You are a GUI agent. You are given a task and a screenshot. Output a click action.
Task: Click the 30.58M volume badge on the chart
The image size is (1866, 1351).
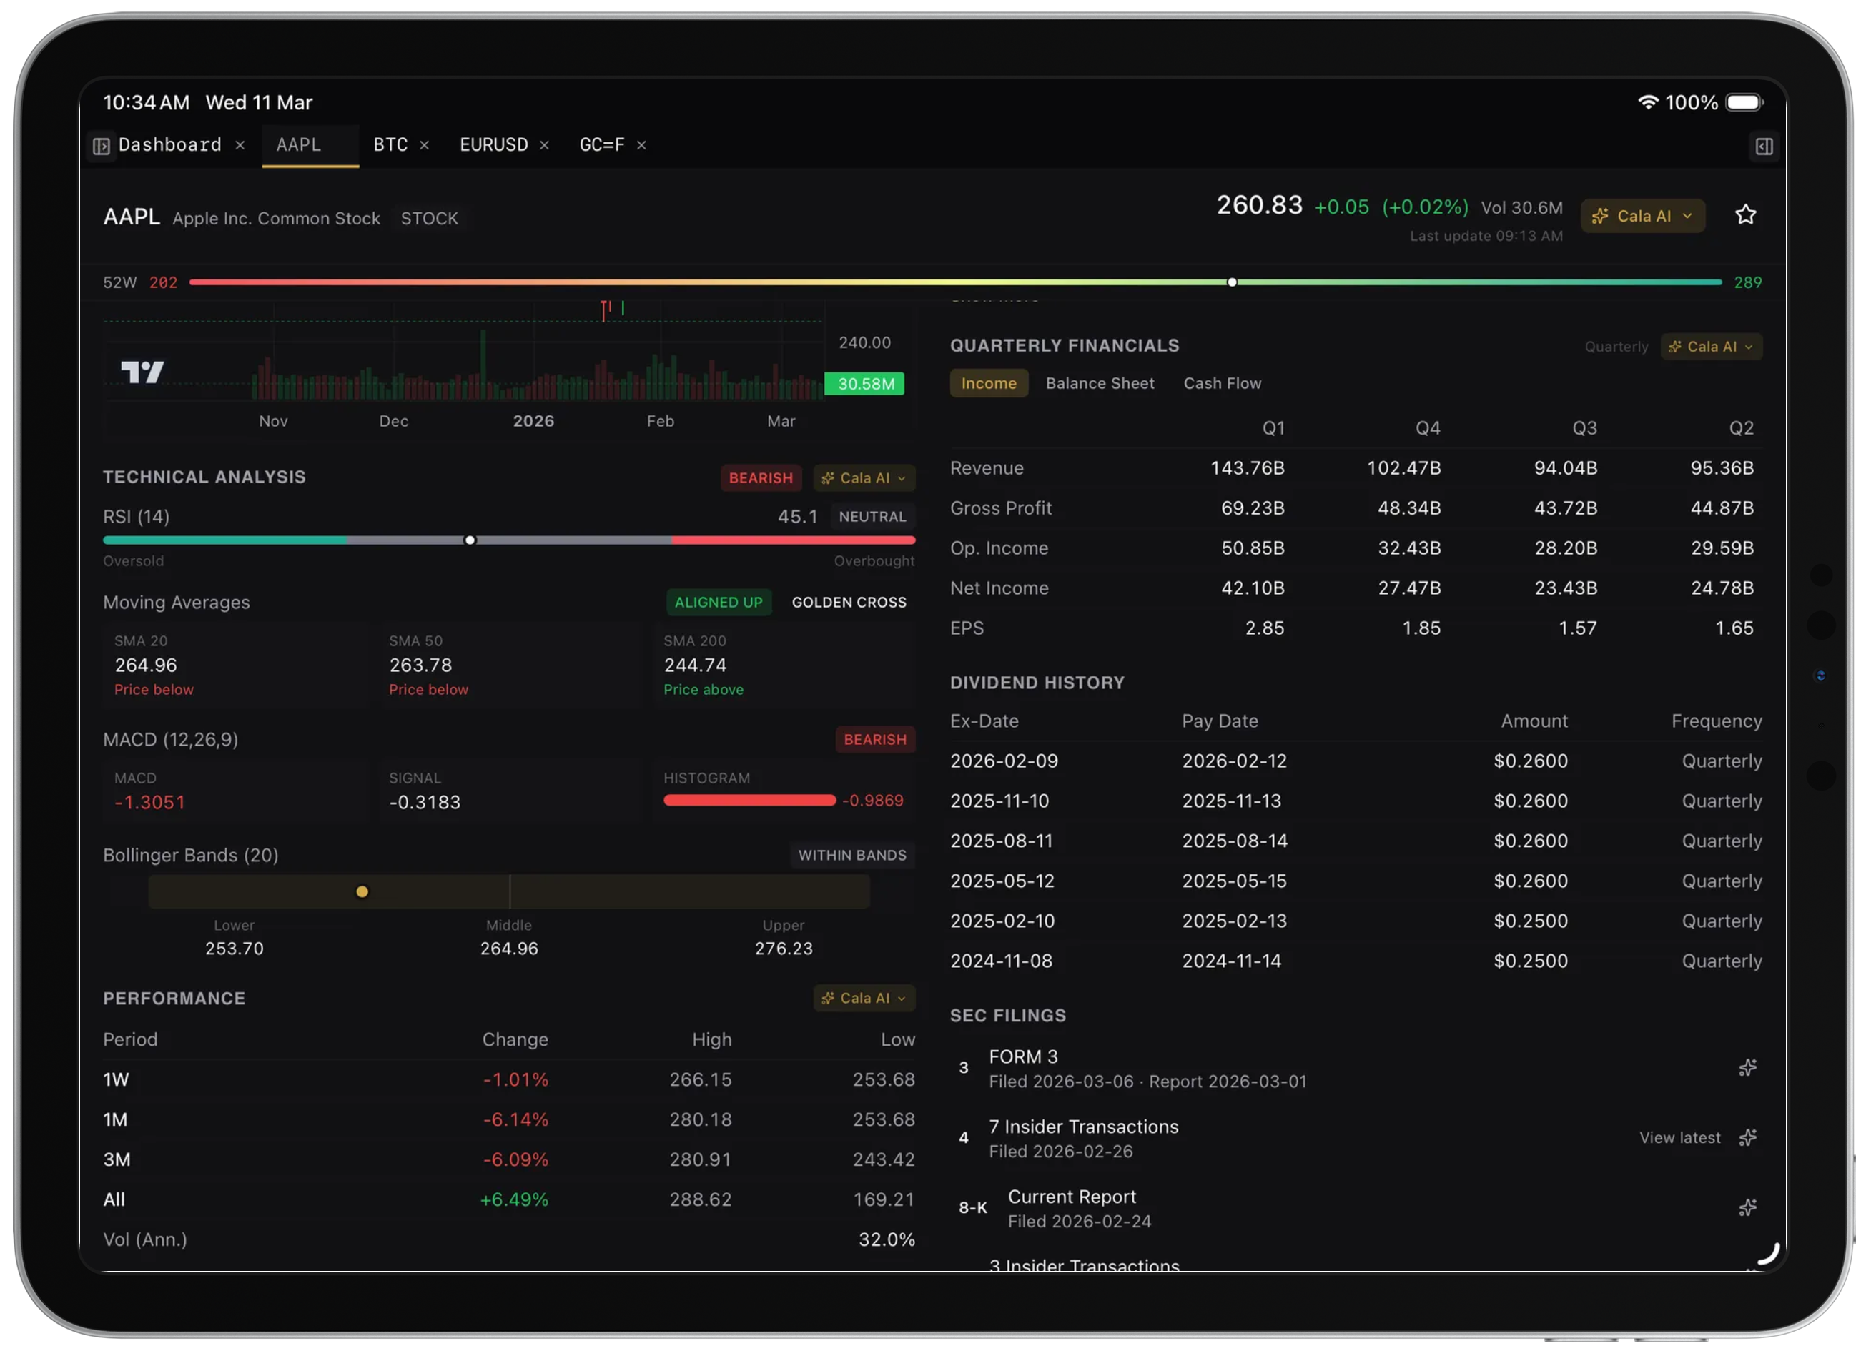tap(864, 383)
